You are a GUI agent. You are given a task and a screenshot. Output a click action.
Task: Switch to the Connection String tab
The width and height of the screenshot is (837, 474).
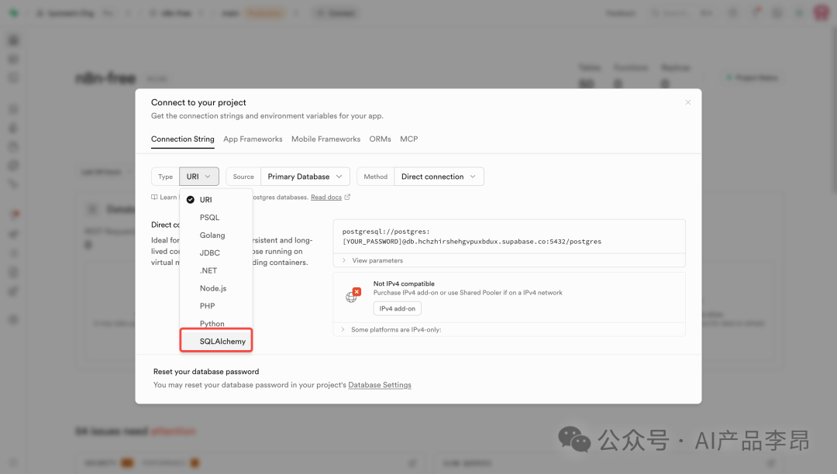coord(183,139)
